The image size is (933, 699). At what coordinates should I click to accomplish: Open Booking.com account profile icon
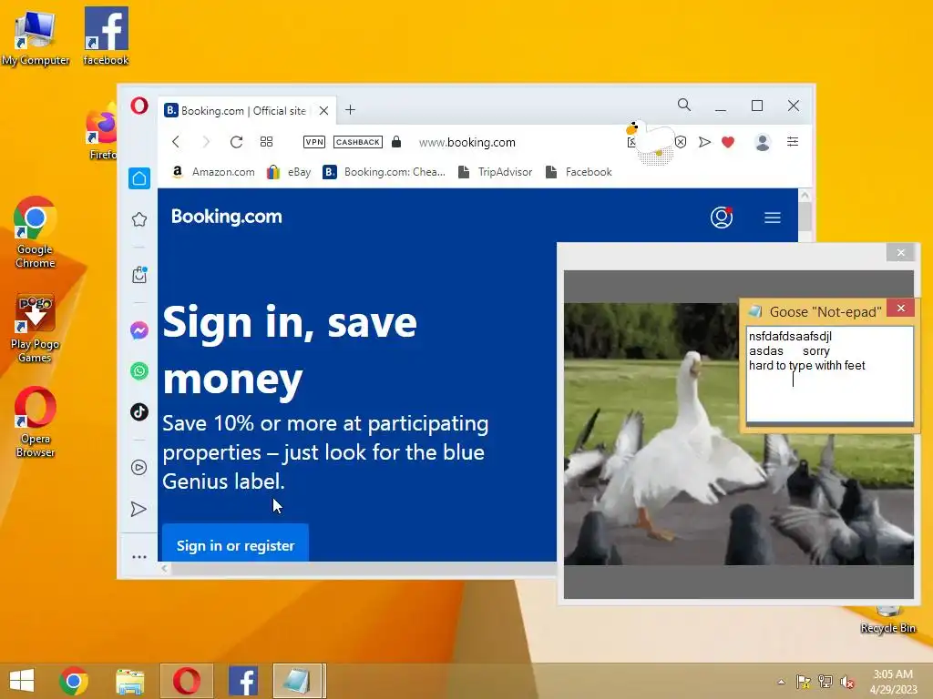point(722,218)
